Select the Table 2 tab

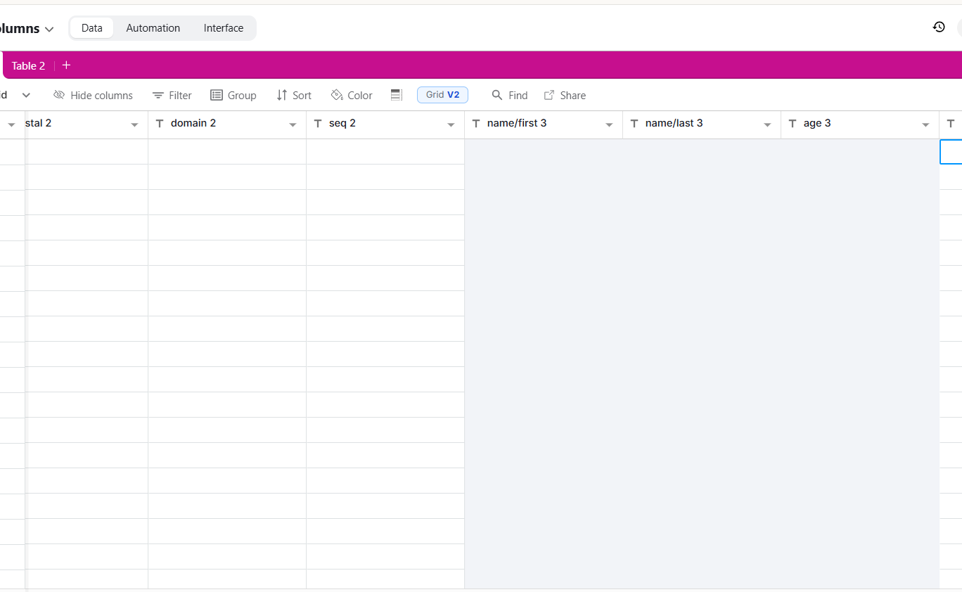point(28,65)
